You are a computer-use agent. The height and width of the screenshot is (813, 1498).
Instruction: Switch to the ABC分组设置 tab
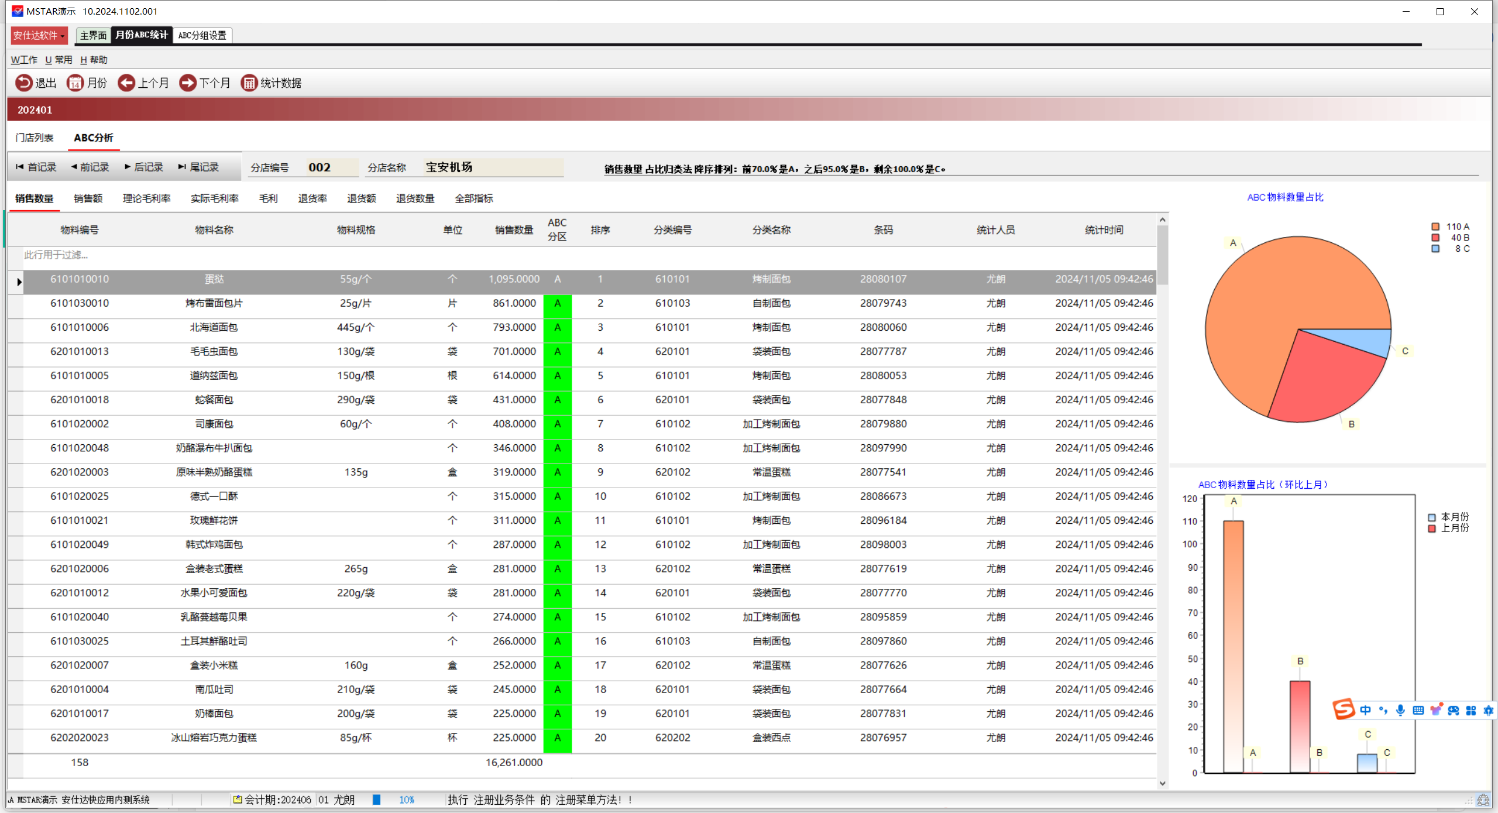click(x=202, y=36)
